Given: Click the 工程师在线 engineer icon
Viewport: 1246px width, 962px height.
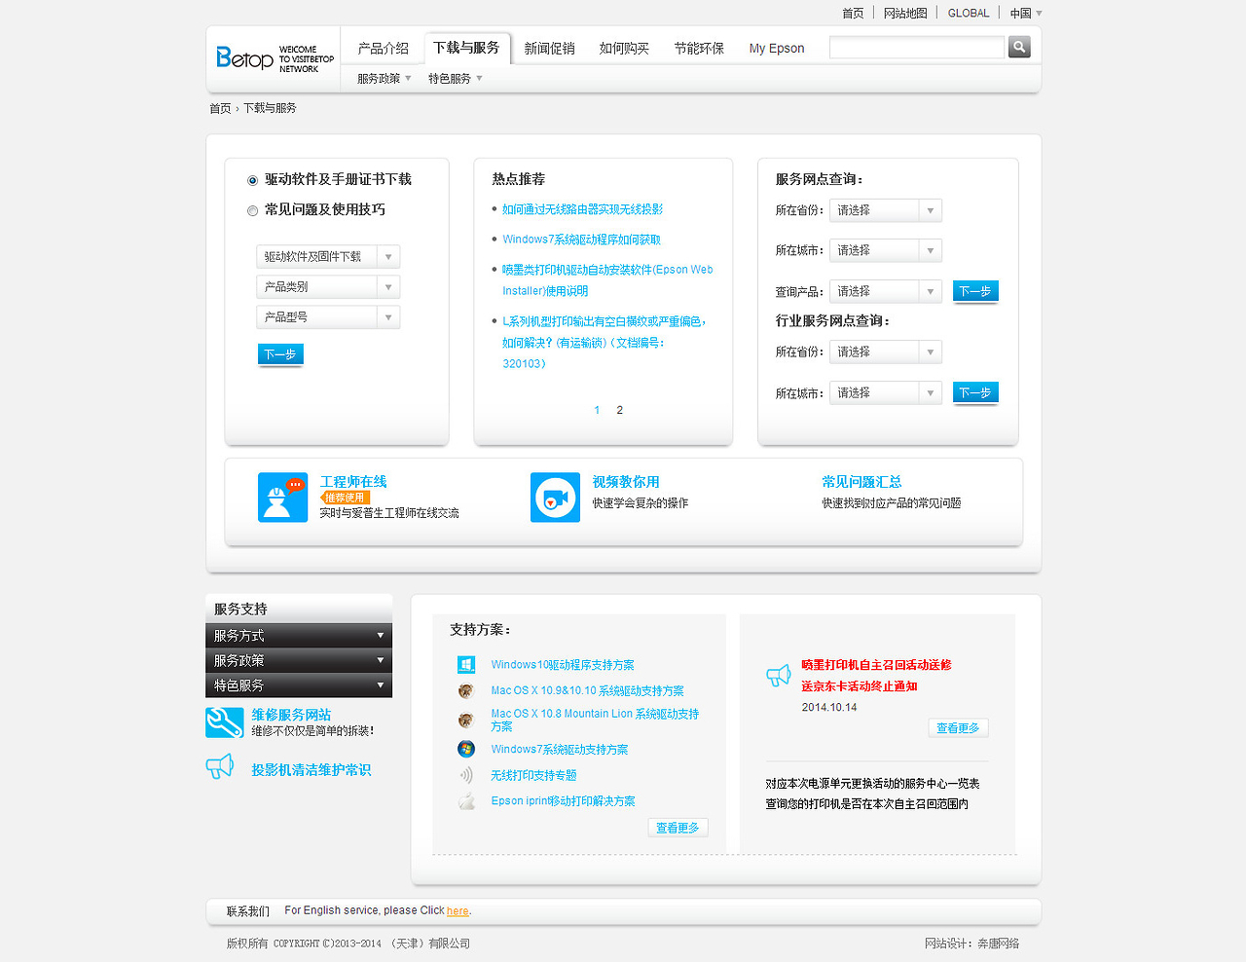Looking at the screenshot, I should click(282, 497).
